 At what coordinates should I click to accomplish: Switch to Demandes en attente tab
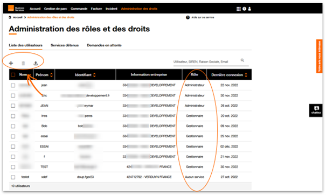pos(104,45)
